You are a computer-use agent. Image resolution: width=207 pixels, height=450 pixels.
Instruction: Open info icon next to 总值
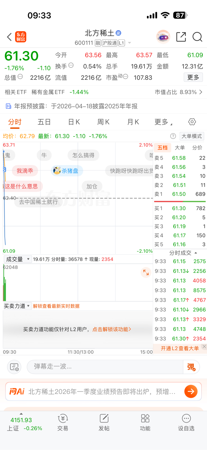pos(20,77)
